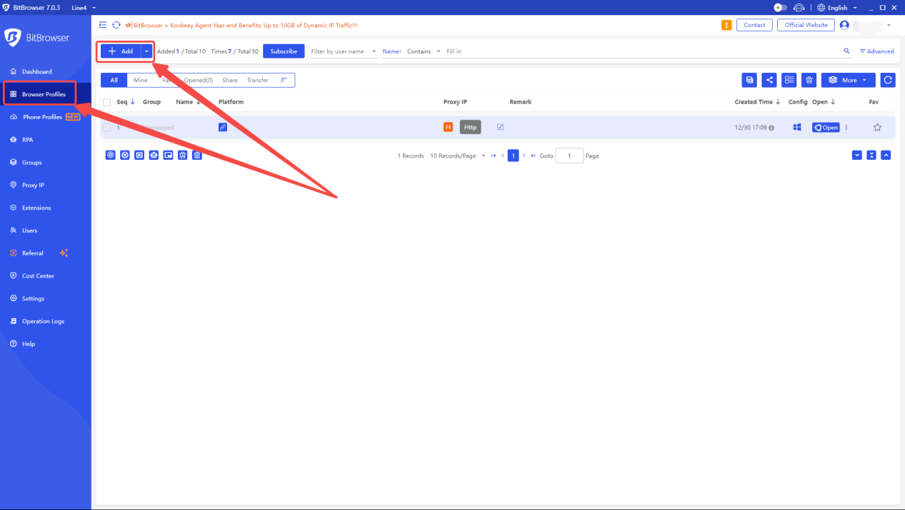
Task: Click the refresh list button at far right
Action: pyautogui.click(x=888, y=80)
